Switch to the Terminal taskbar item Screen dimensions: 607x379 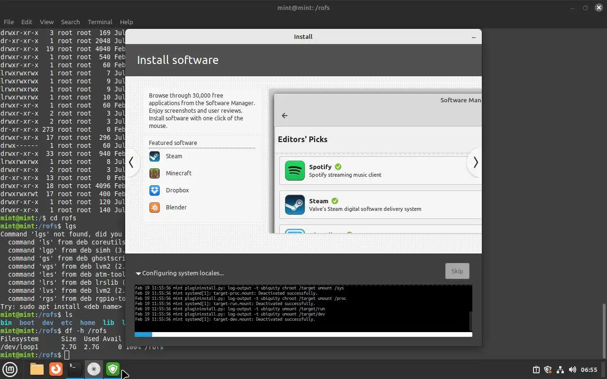coord(74,369)
